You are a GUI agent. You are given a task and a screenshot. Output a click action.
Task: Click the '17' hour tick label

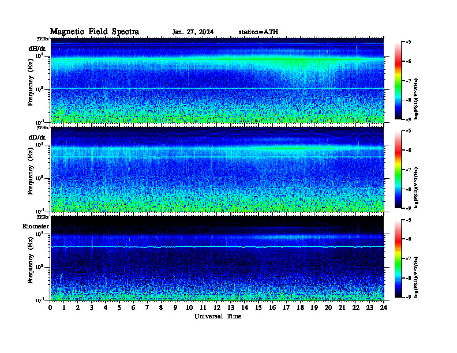[286, 308]
